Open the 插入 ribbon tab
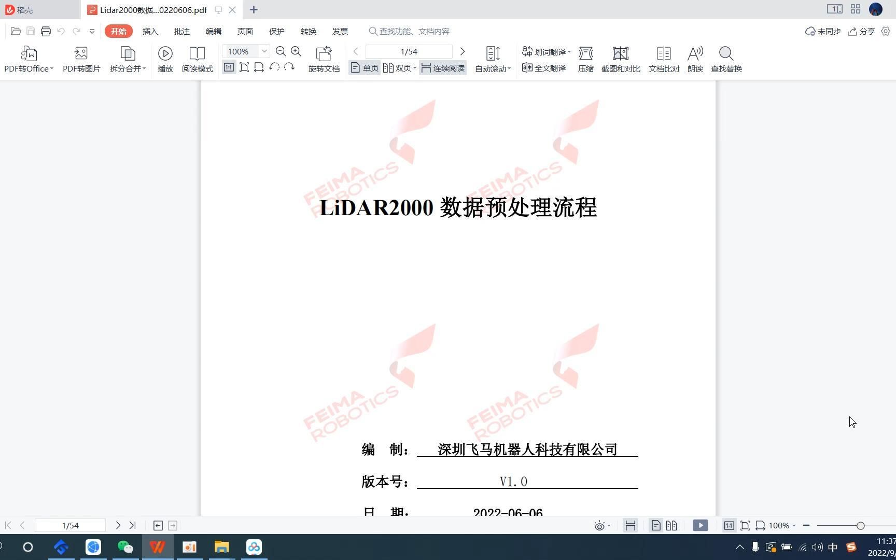Viewport: 896px width, 560px height. pyautogui.click(x=150, y=31)
